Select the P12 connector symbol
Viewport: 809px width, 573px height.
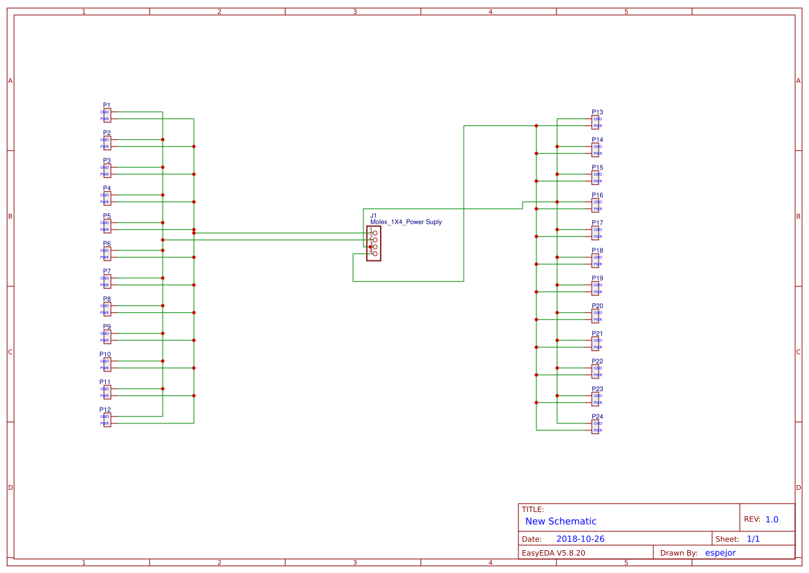point(106,419)
